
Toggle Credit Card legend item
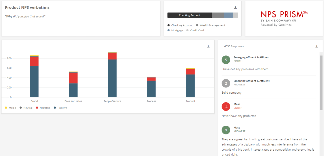(195, 30)
